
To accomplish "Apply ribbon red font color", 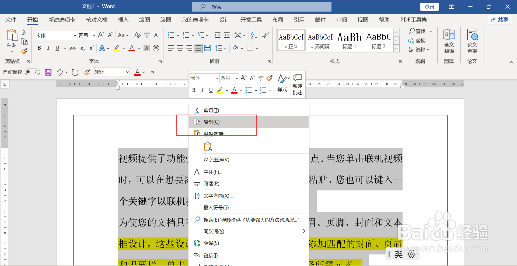I will click(132, 48).
